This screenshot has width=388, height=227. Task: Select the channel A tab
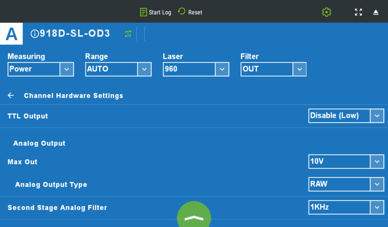11,33
